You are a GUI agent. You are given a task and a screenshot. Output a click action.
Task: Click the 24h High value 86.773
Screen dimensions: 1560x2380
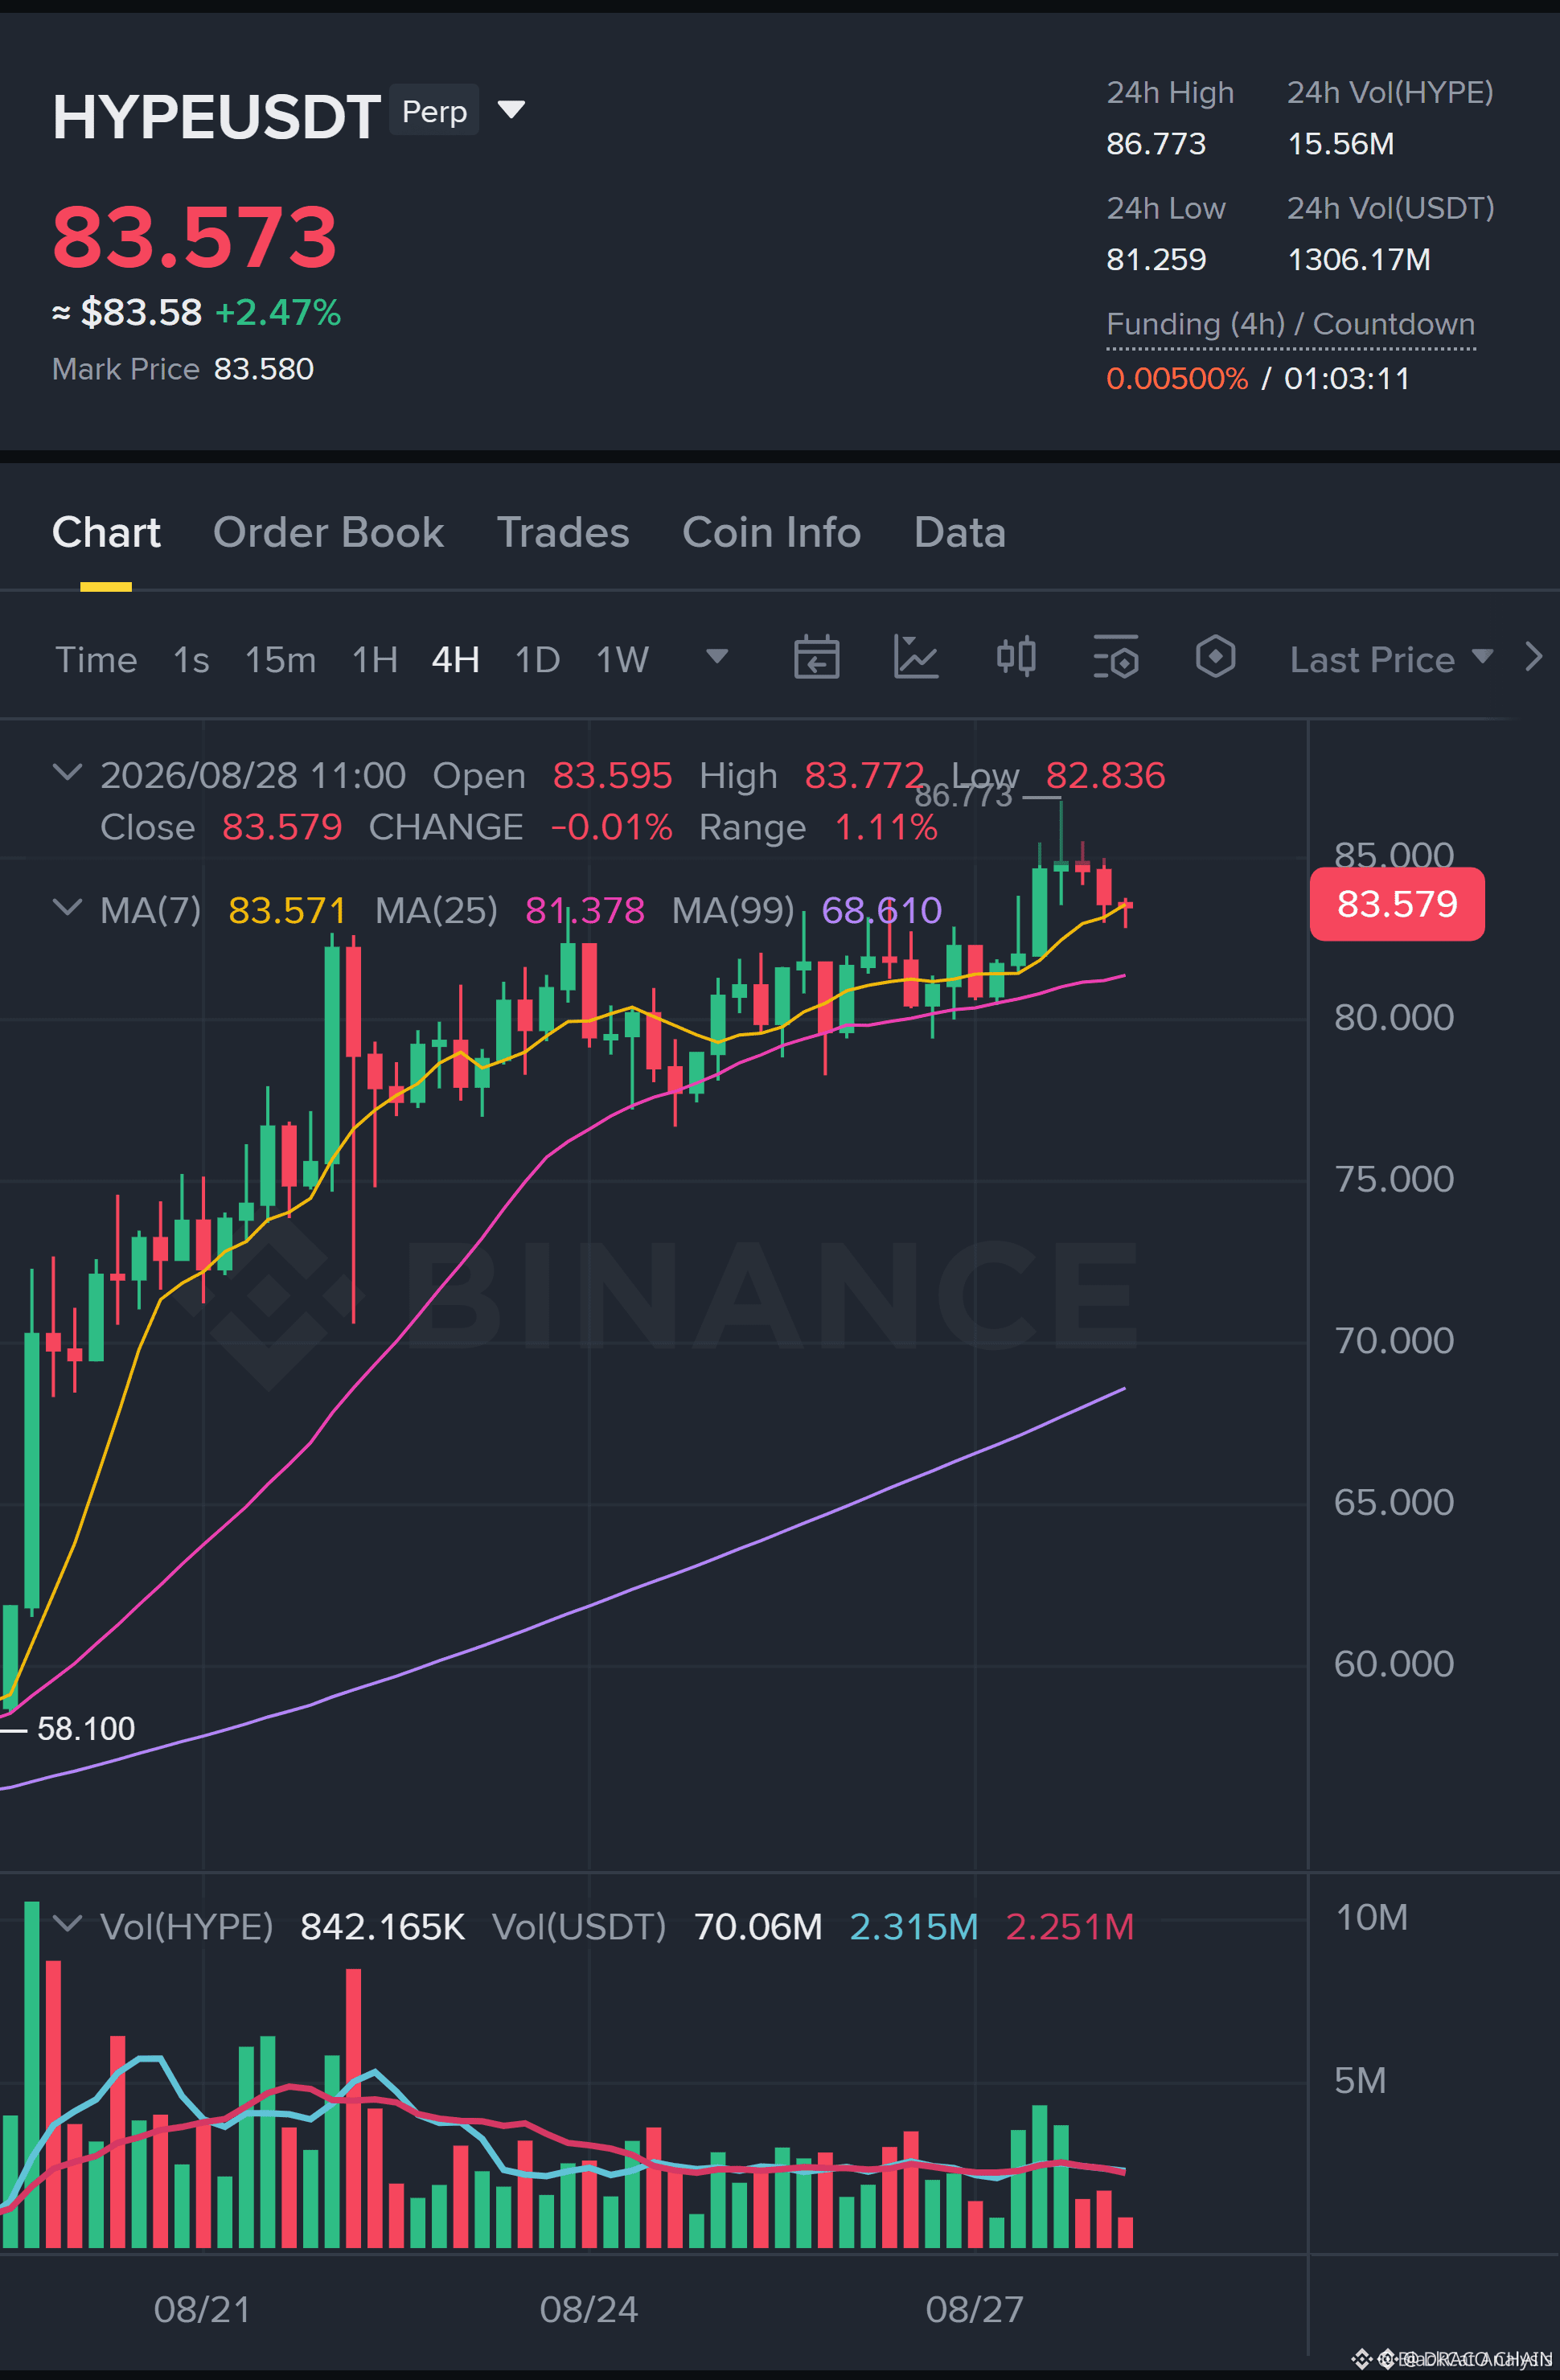point(1156,143)
